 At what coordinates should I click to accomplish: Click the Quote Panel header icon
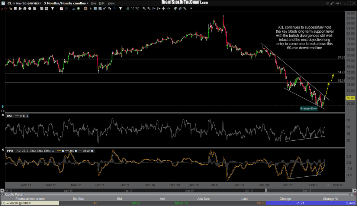(x=2, y=194)
